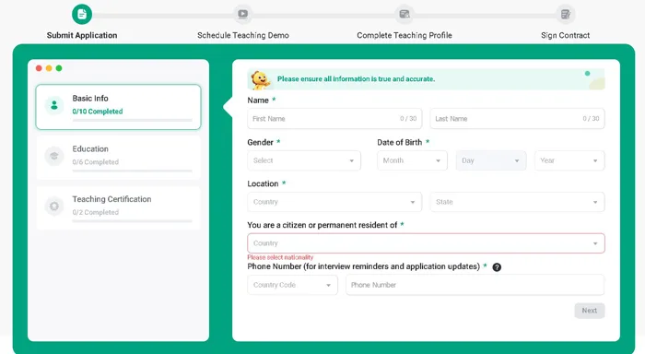
Task: Select the Submit Application step label
Action: [82, 35]
